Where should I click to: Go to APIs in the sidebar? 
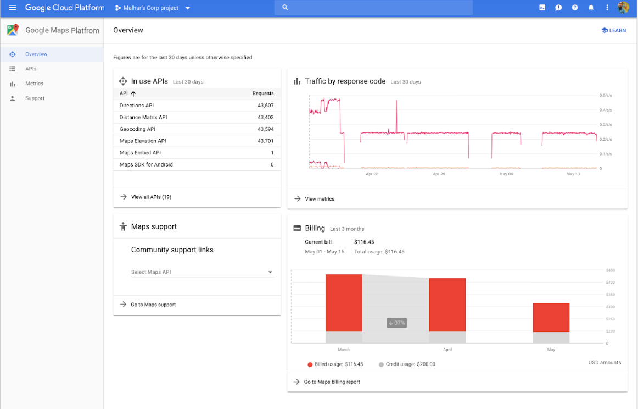[x=52, y=69]
